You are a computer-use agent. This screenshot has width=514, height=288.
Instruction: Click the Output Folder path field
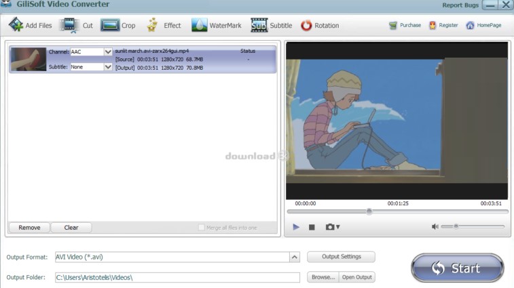[x=177, y=278]
